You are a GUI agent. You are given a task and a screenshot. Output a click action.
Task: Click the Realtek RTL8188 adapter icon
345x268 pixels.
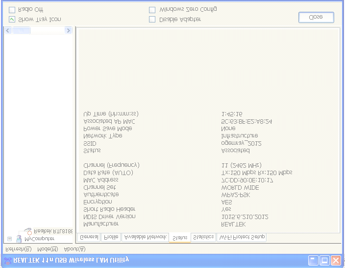pyautogui.click(x=28, y=231)
